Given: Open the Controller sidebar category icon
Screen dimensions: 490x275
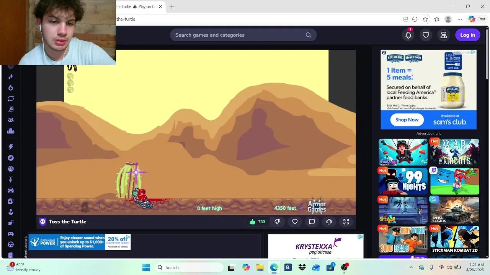Looking at the screenshot, I should [x=11, y=233].
